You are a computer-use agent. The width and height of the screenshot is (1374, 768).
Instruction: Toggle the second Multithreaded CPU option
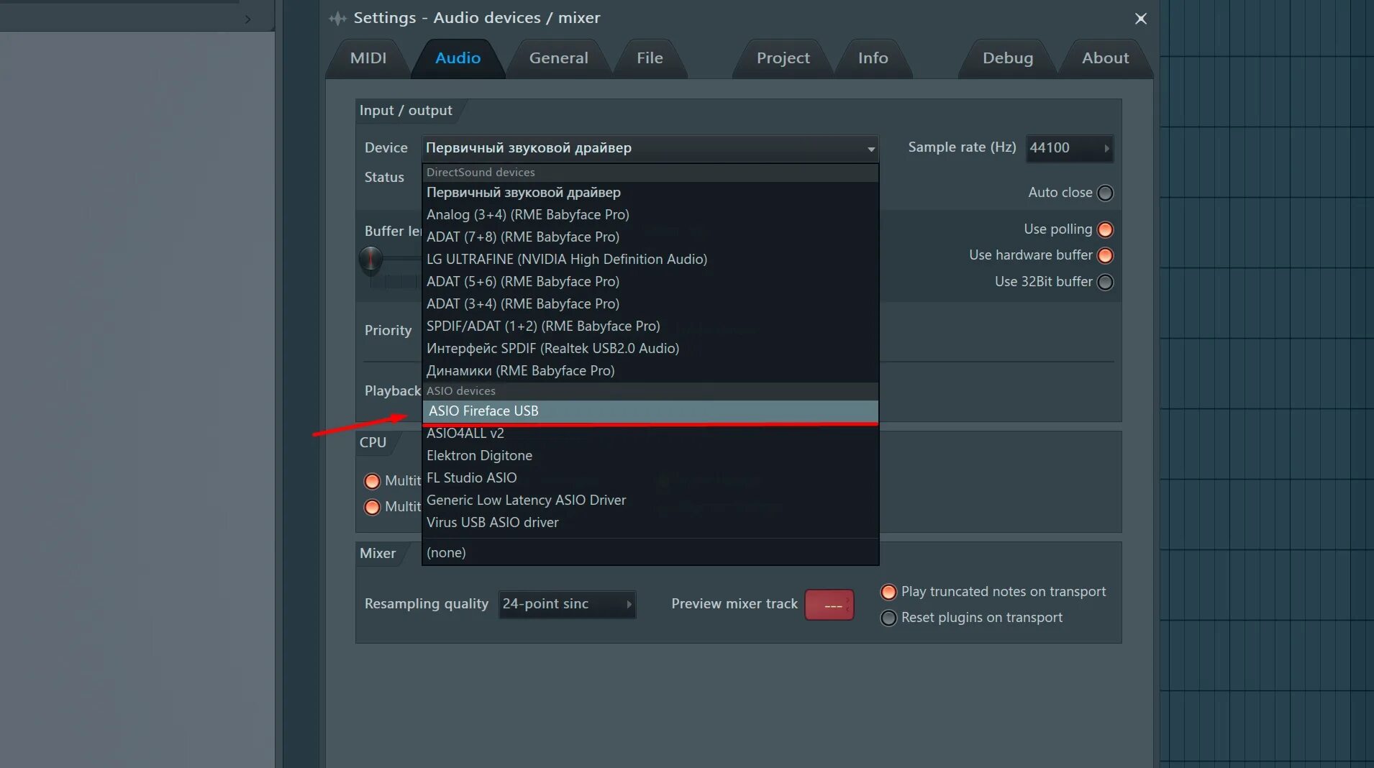pyautogui.click(x=372, y=507)
